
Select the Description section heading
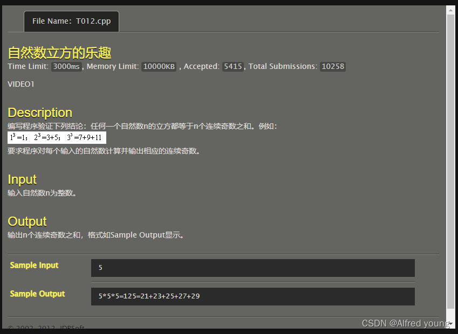[39, 112]
